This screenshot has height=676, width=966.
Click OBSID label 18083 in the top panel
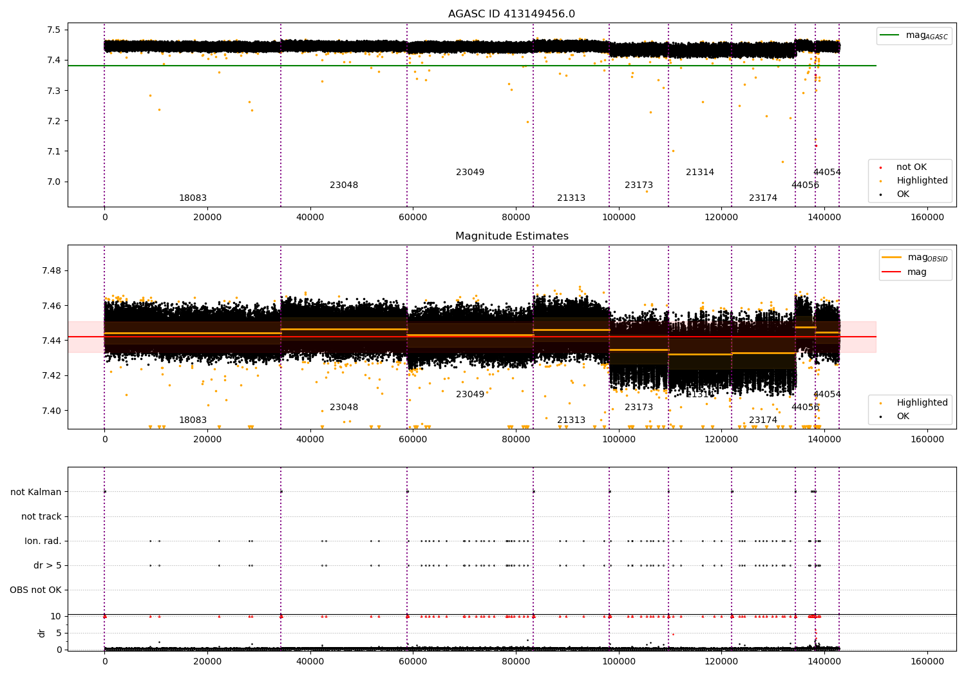[x=193, y=198]
